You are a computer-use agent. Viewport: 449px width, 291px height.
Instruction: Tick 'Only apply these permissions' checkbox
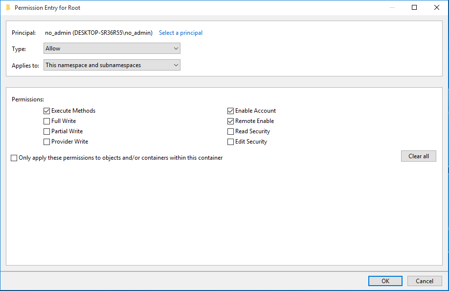tap(14, 158)
